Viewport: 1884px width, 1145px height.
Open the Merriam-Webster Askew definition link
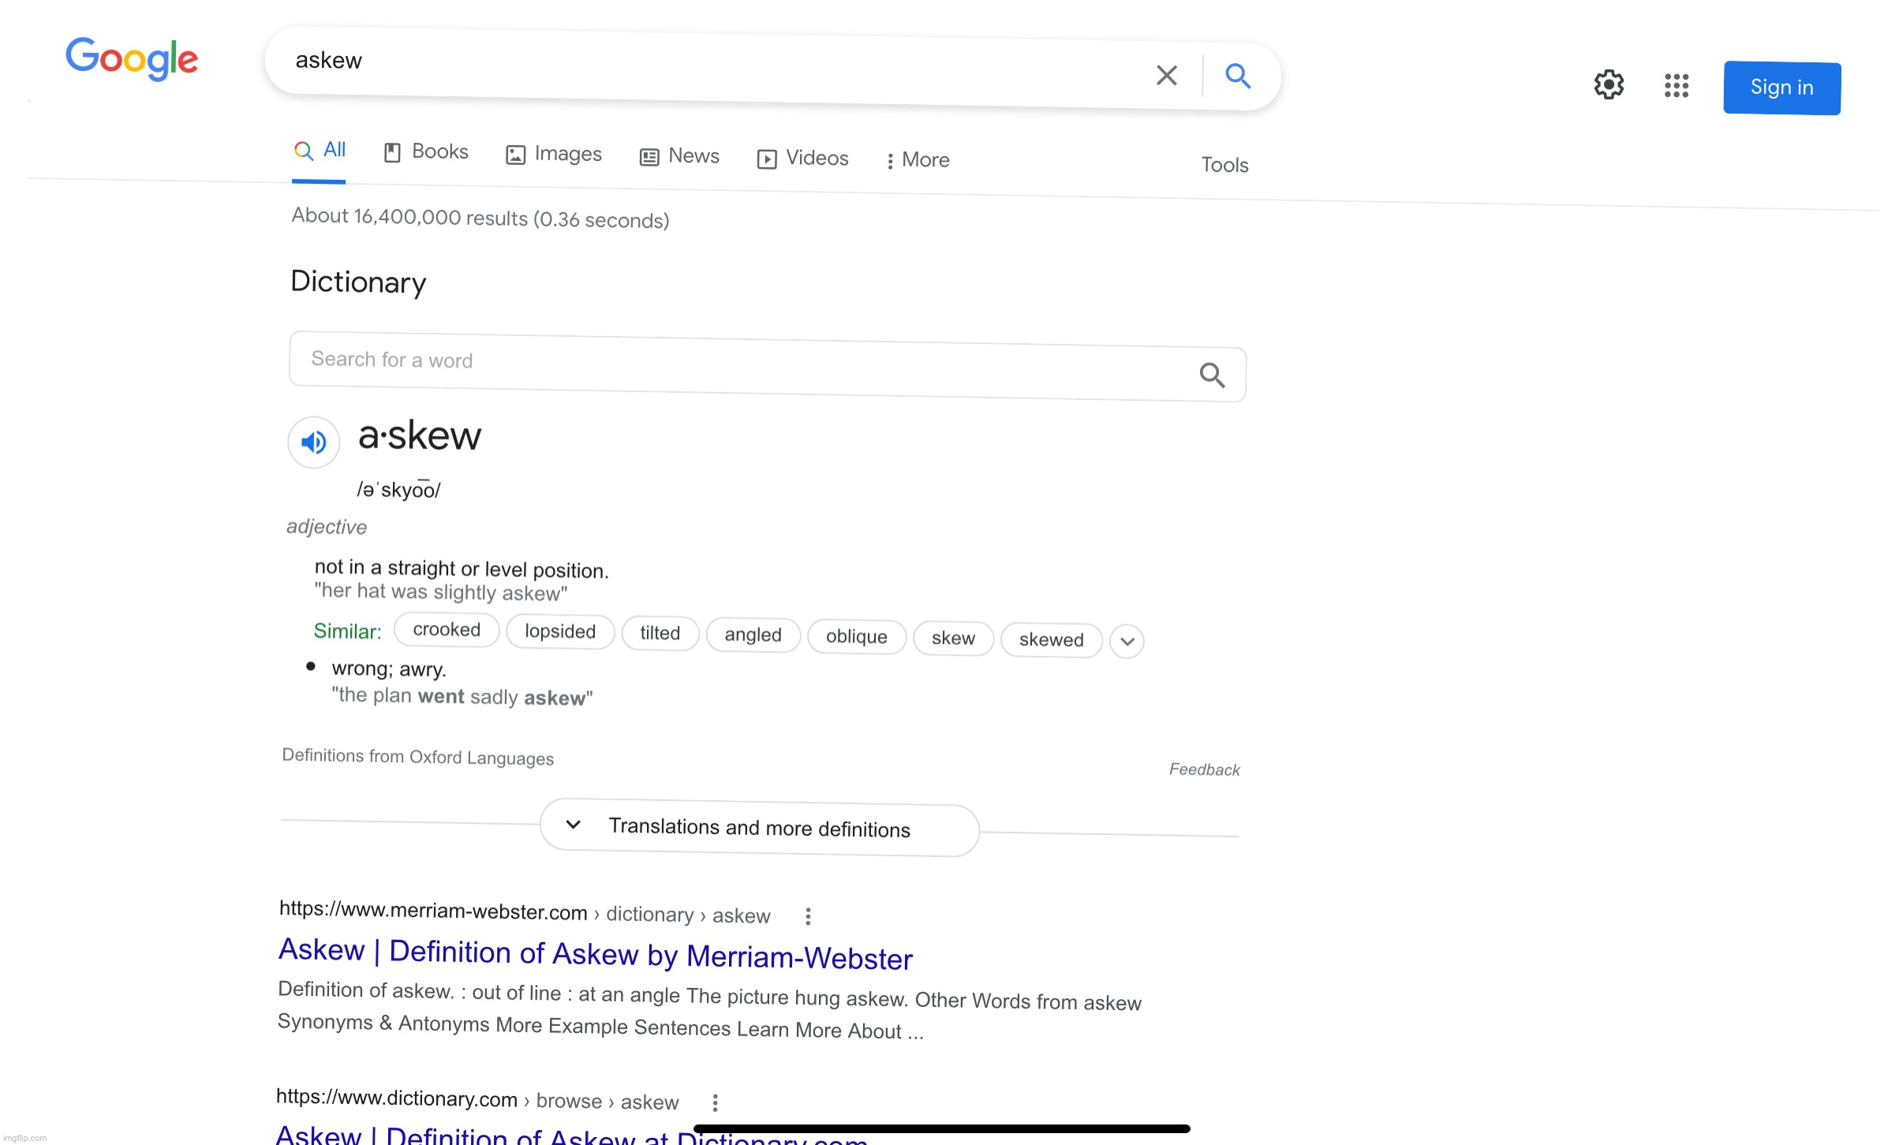(595, 954)
